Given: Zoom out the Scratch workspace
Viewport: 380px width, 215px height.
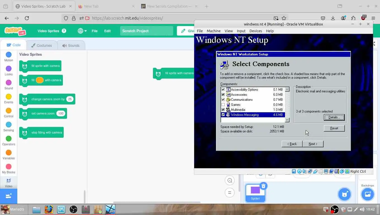Looking at the screenshot, I should click(230, 181).
